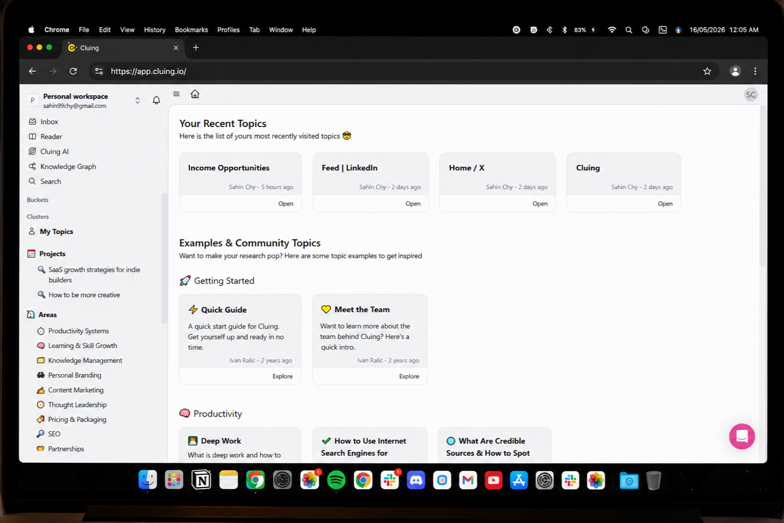Open the Pricing & Packaging area
This screenshot has width=784, height=523.
pyautogui.click(x=72, y=420)
